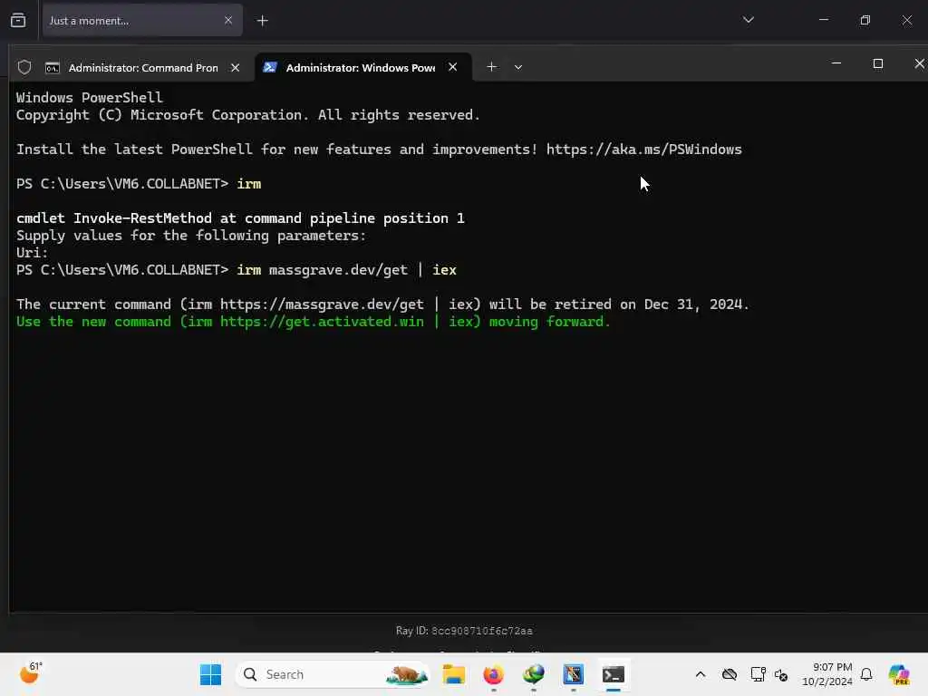The width and height of the screenshot is (928, 696).
Task: Open the blue framed app icon in taskbar
Action: click(574, 674)
